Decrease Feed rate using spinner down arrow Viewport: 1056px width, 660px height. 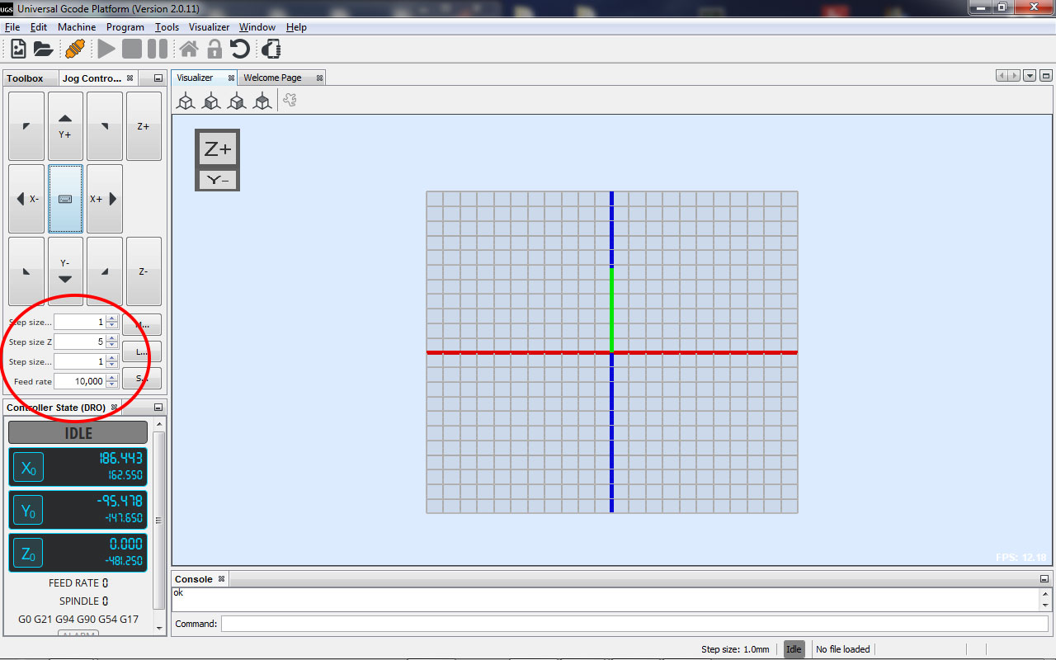coord(112,384)
